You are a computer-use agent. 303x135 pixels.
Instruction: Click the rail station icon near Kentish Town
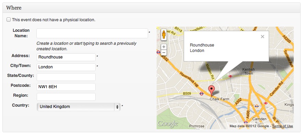point(230,76)
